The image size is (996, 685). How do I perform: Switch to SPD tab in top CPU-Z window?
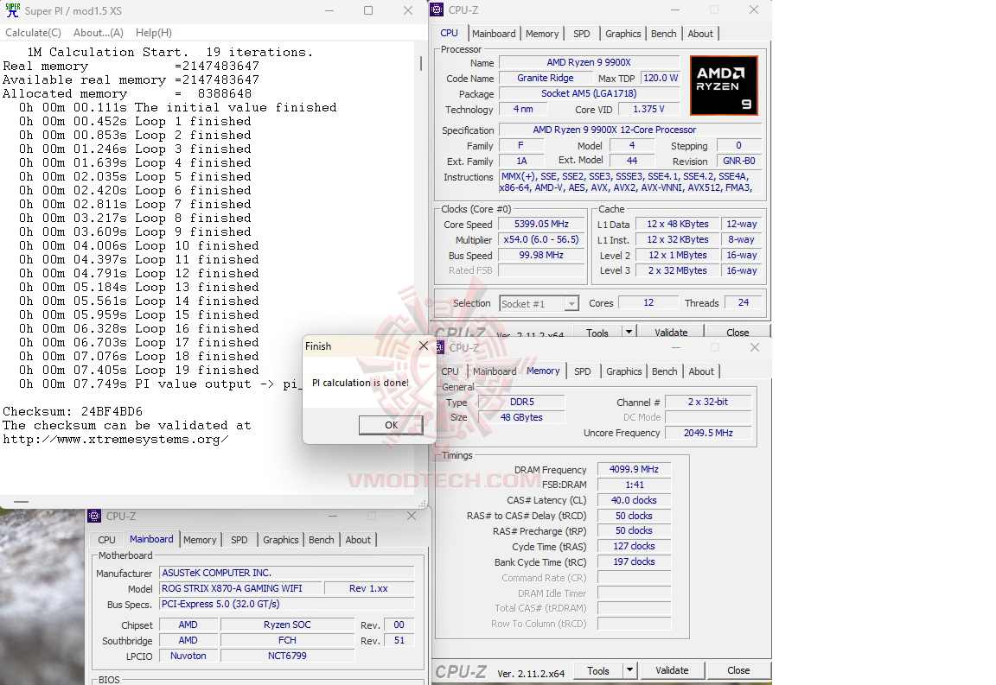tap(581, 34)
